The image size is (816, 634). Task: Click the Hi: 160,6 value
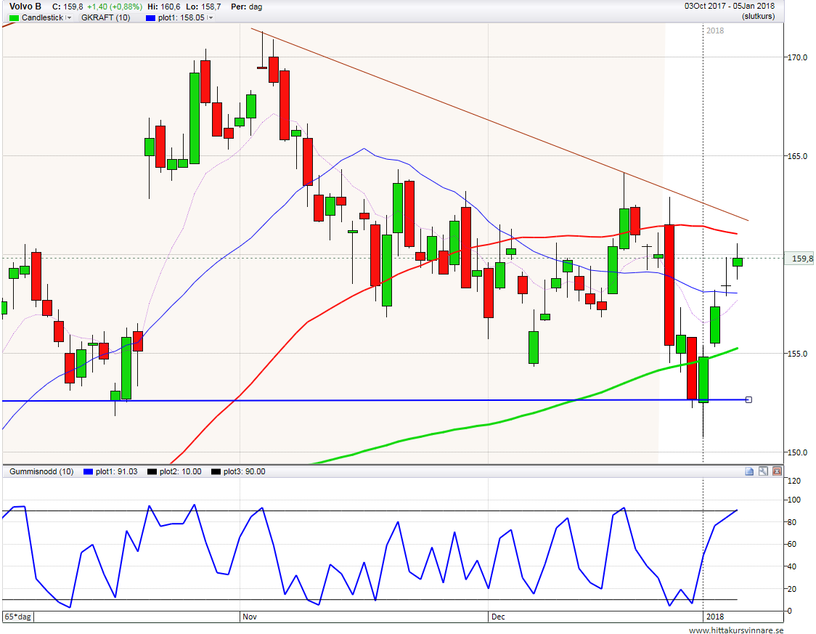(x=164, y=7)
